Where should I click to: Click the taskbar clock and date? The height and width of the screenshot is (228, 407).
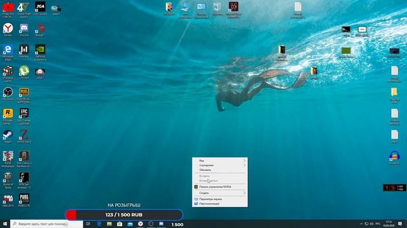click(389, 224)
